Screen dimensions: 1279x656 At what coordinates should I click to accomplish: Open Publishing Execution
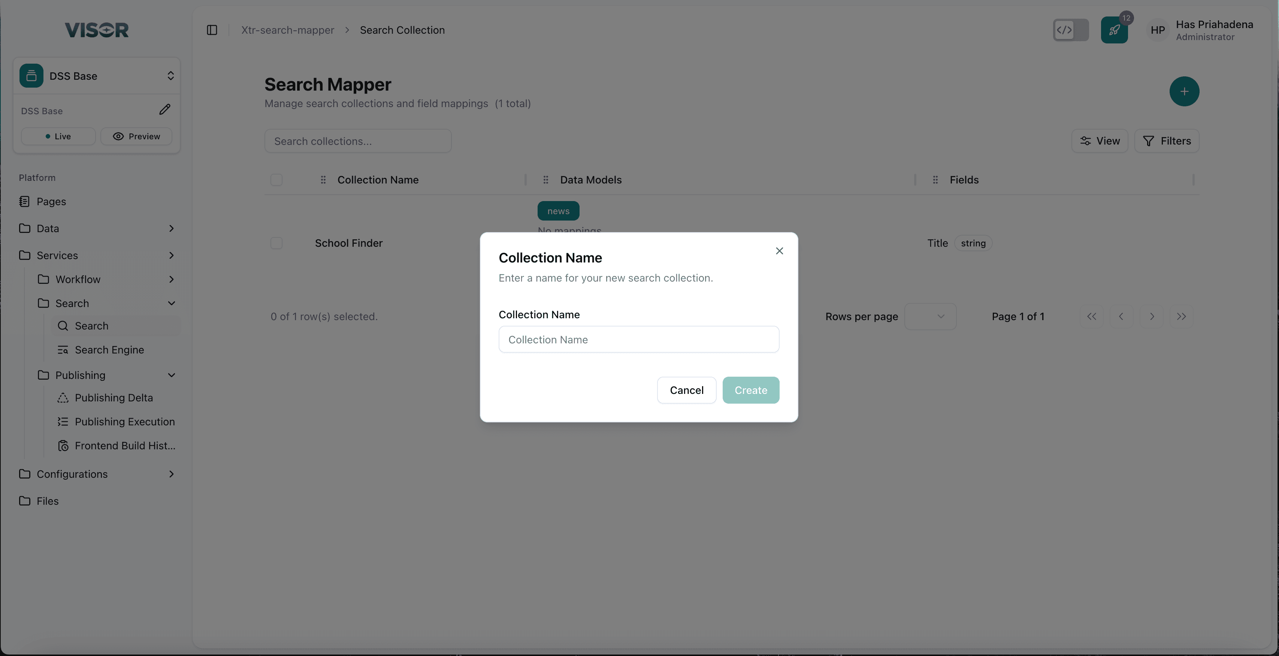(116, 422)
